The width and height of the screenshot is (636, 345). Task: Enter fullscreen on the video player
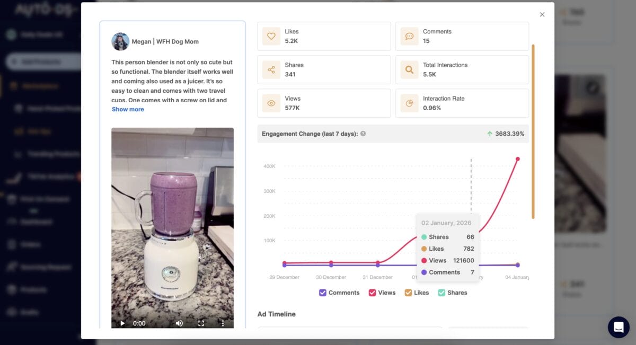201,323
